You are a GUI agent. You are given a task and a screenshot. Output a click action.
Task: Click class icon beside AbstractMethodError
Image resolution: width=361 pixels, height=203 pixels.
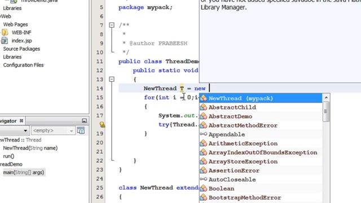coord(204,125)
